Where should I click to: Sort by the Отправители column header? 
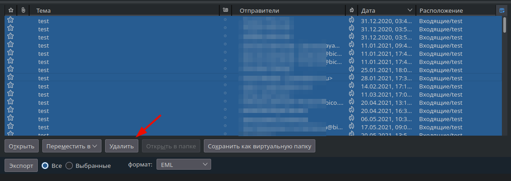pos(289,10)
